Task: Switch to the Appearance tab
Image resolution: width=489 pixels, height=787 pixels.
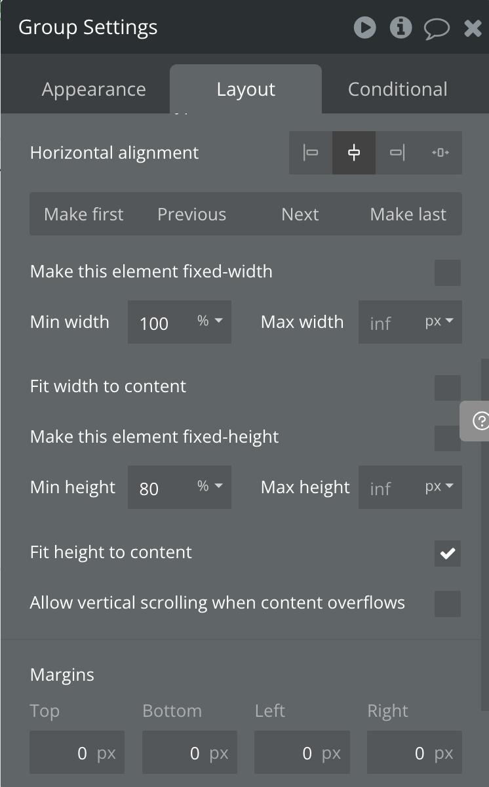Action: 94,89
